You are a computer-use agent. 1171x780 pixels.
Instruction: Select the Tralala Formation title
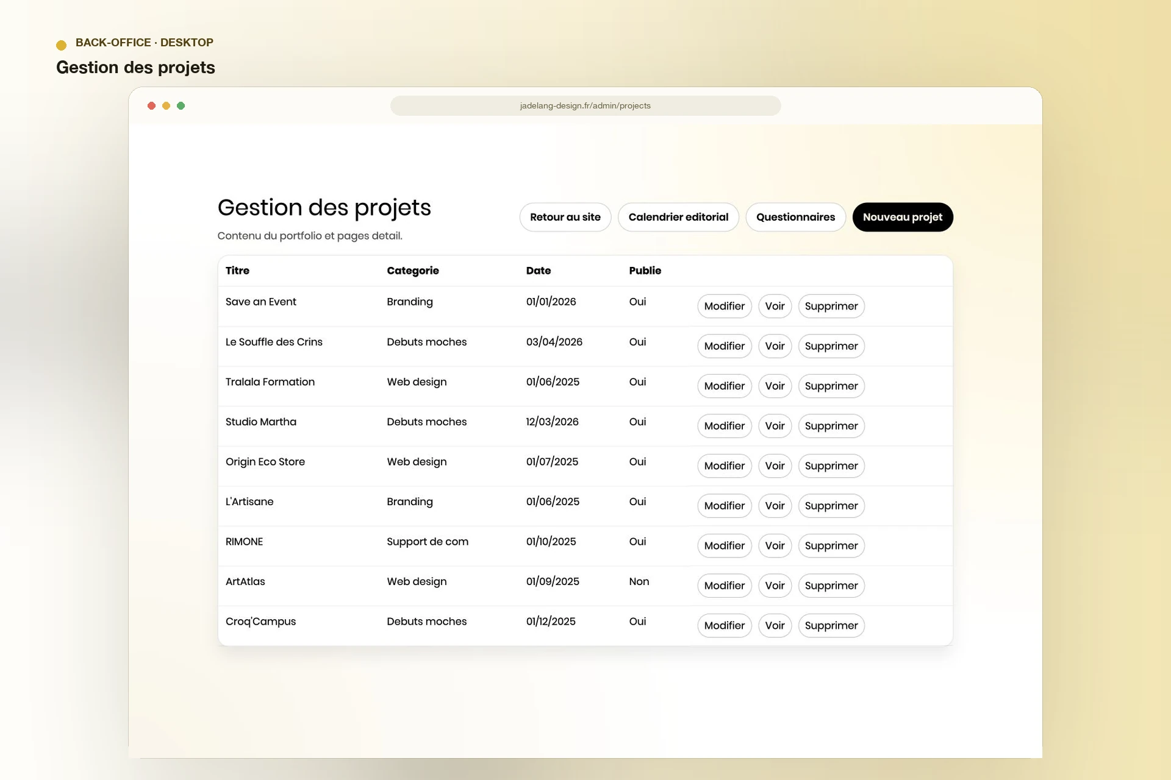point(270,382)
